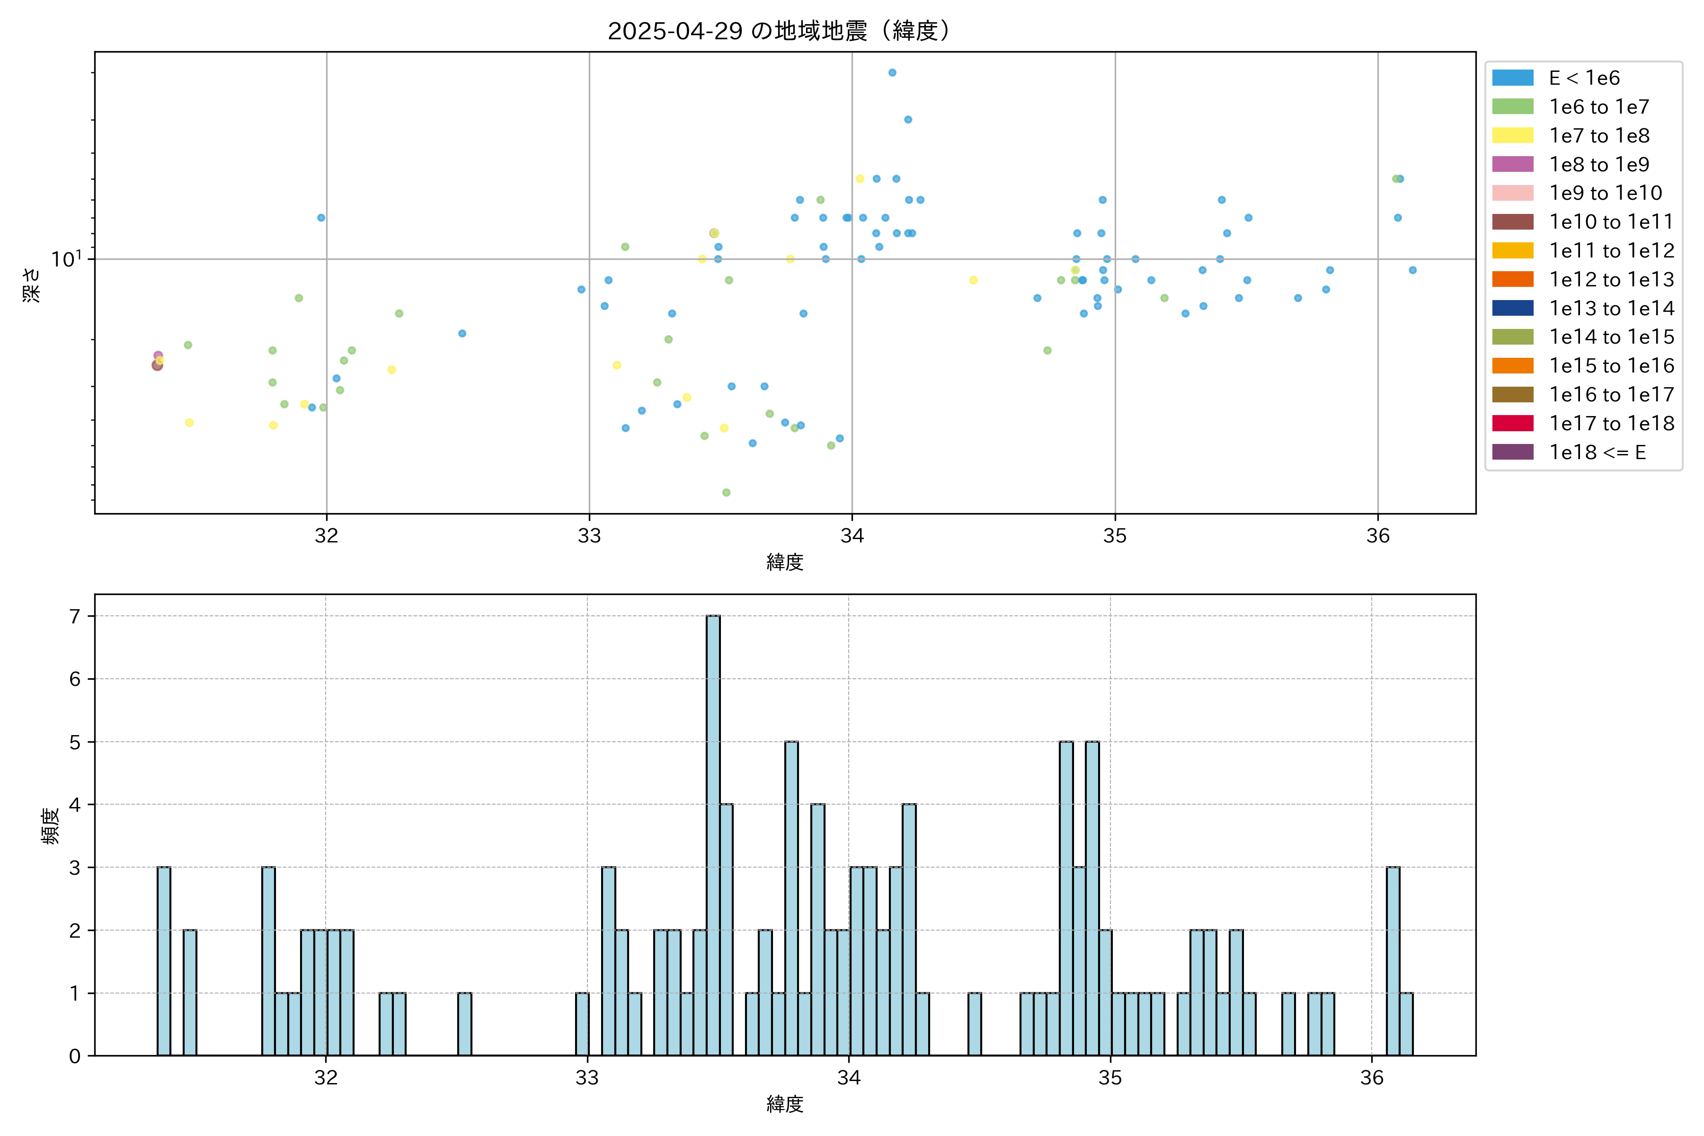
Task: Click the '緯度' x-axis label under scatter plot
Action: click(x=785, y=562)
